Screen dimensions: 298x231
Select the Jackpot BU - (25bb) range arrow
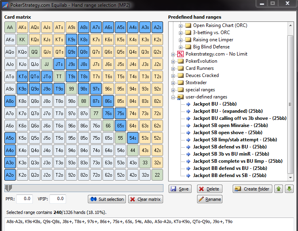click(x=188, y=104)
